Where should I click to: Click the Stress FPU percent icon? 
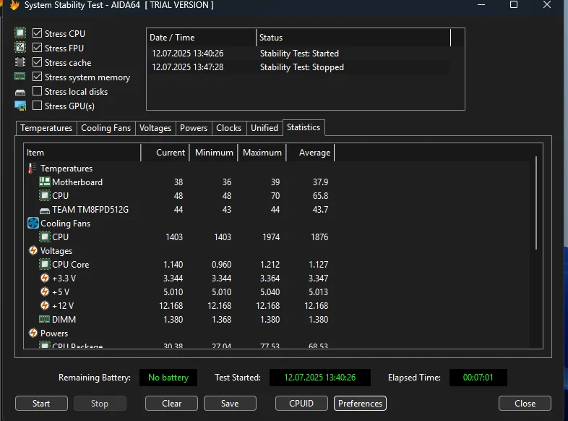20,48
